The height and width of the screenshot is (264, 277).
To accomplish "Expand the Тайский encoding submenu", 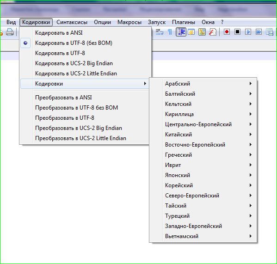I will pyautogui.click(x=203, y=206).
